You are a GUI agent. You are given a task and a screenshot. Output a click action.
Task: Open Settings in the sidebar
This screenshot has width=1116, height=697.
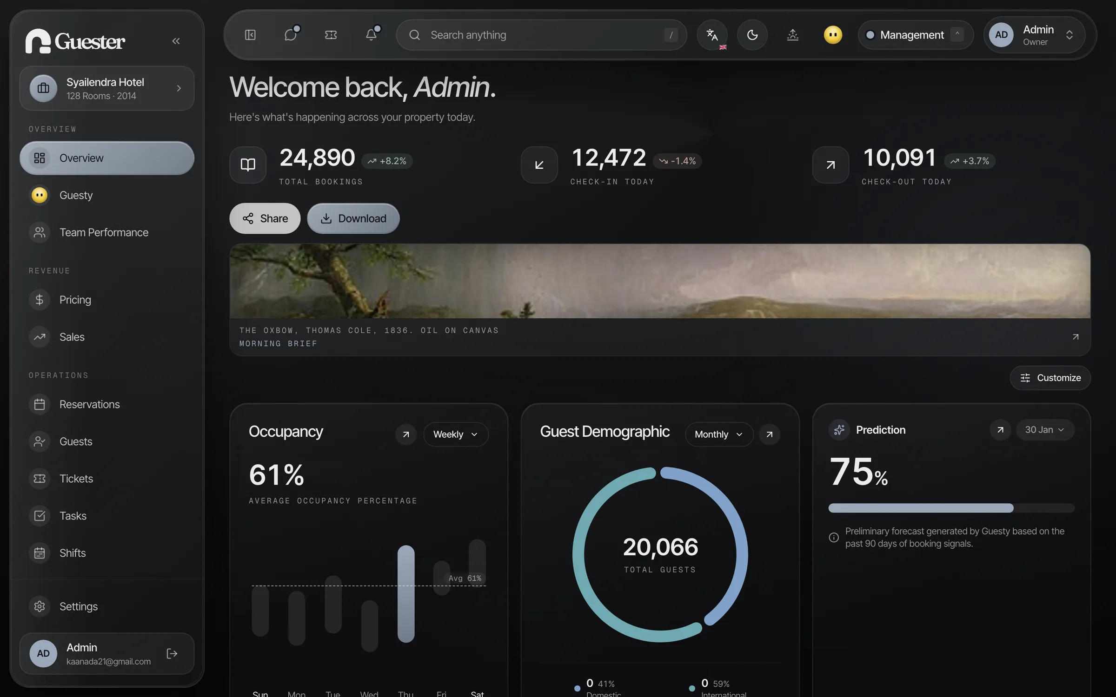point(107,606)
